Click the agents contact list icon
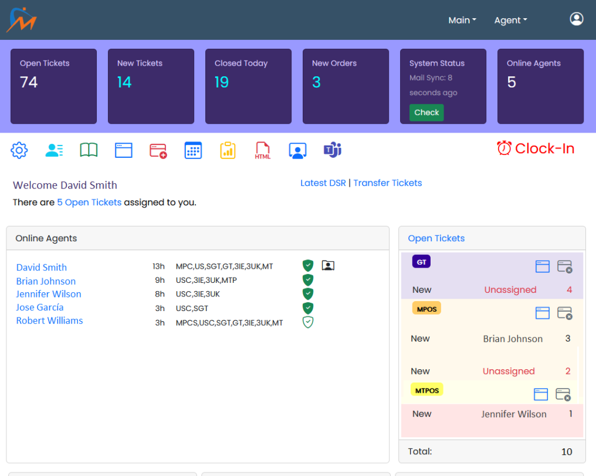The height and width of the screenshot is (476, 596). (x=53, y=150)
